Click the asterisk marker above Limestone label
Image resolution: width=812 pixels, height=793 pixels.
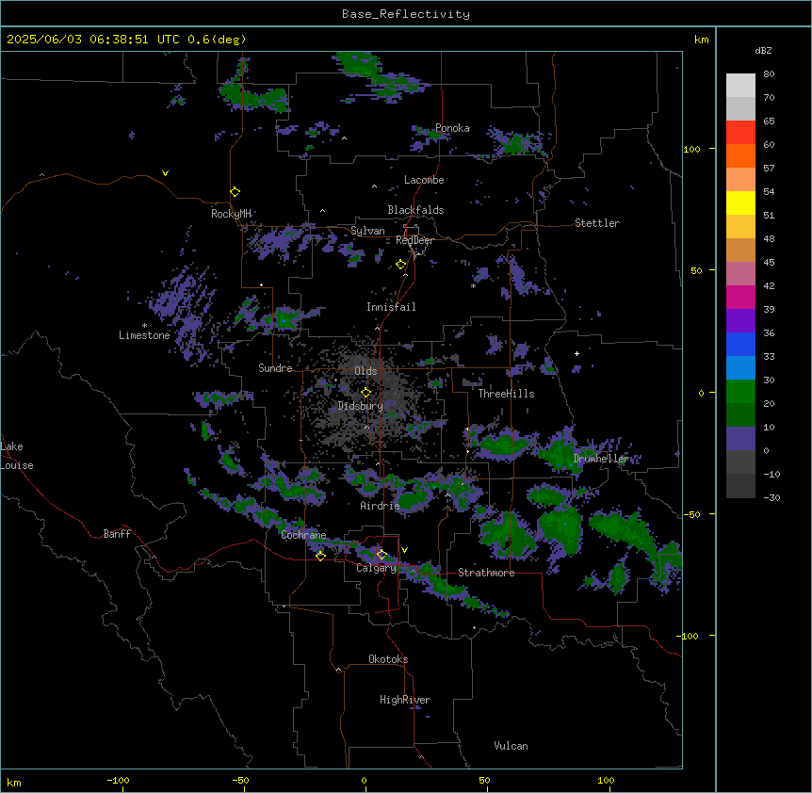point(144,326)
